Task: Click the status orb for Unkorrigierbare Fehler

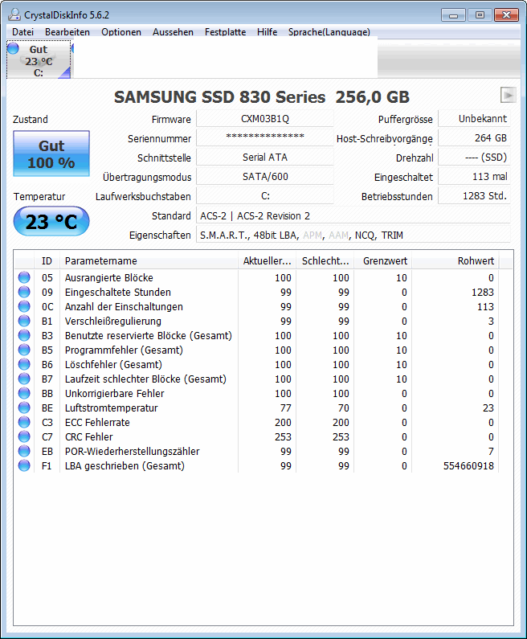Action: 24,393
